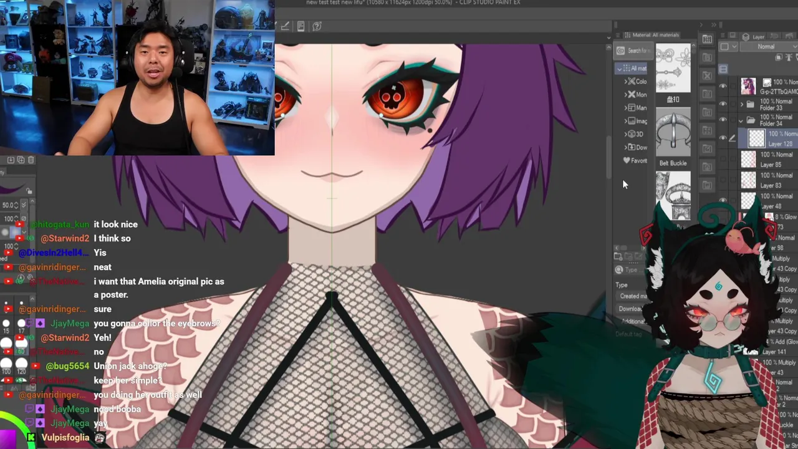Click the eighth icon in the vertical palette dock

click(707, 167)
